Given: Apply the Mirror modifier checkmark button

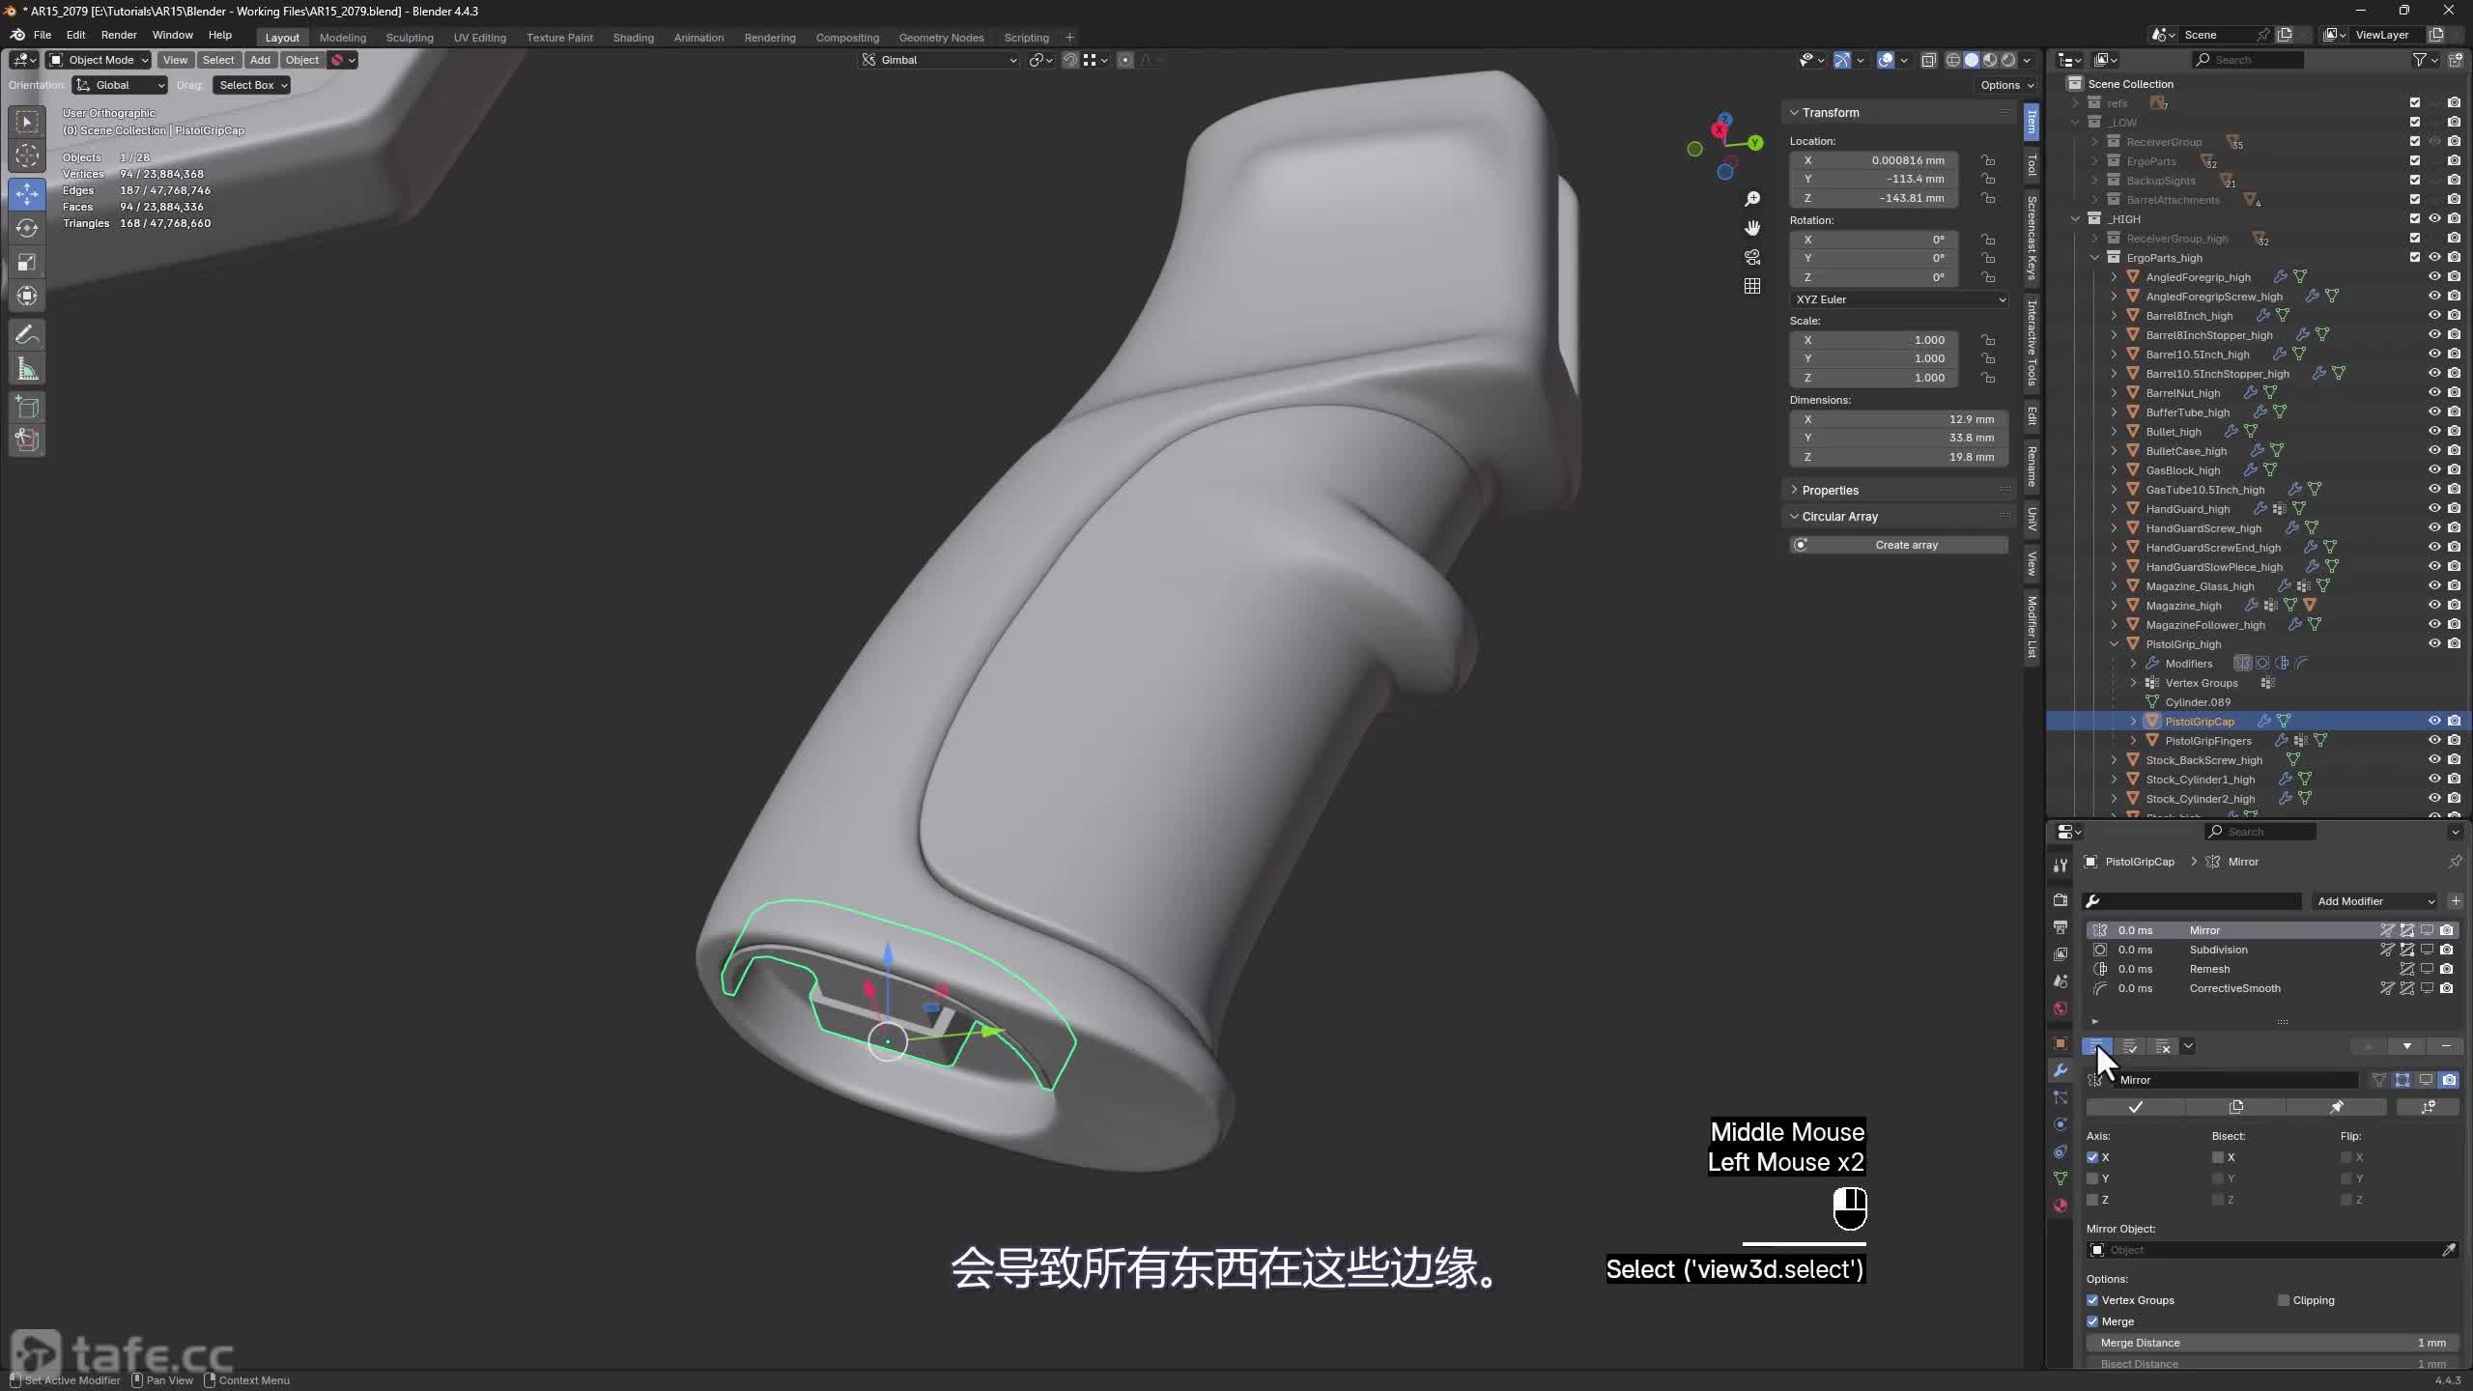Looking at the screenshot, I should point(2135,1107).
